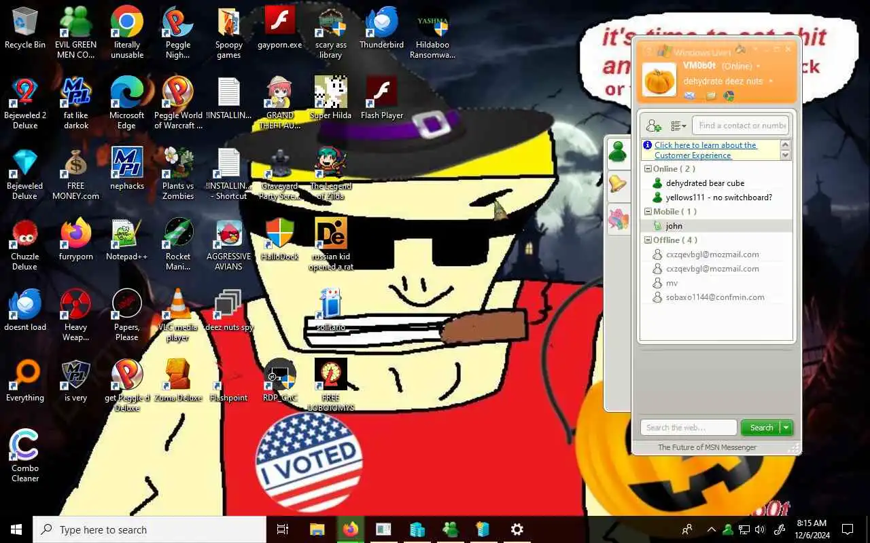870x543 pixels.
Task: Select the Notepad++ desktop icon
Action: tap(127, 239)
